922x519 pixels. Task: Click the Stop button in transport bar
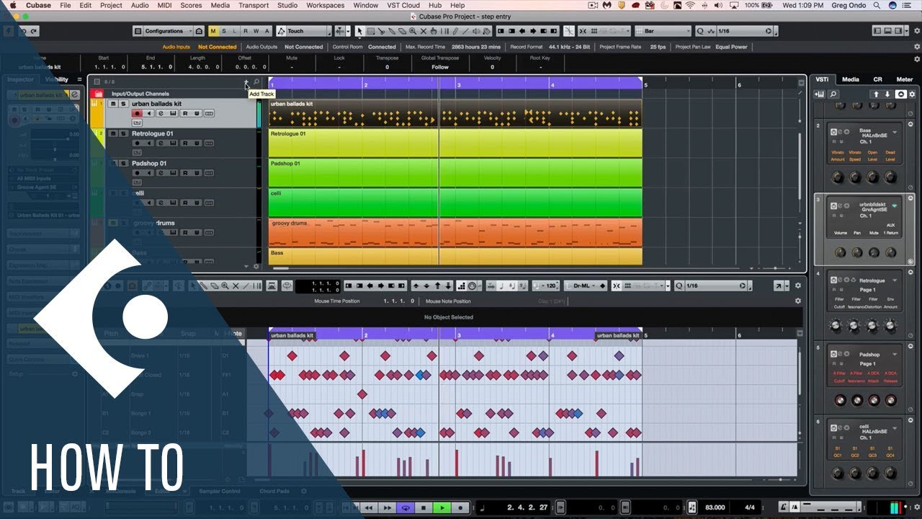424,508
